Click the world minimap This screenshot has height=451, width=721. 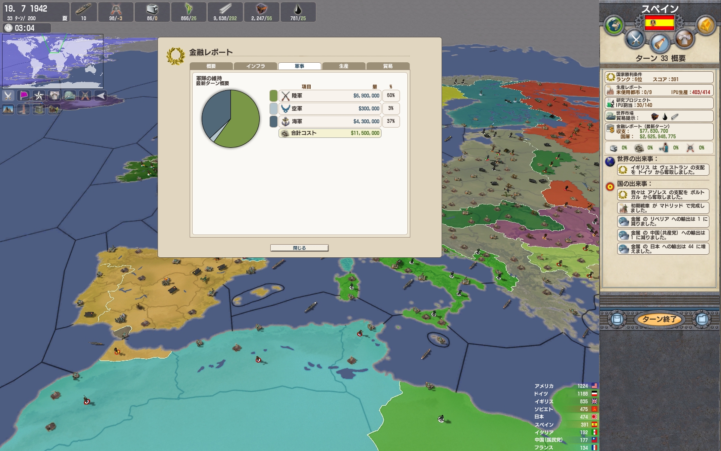[53, 61]
